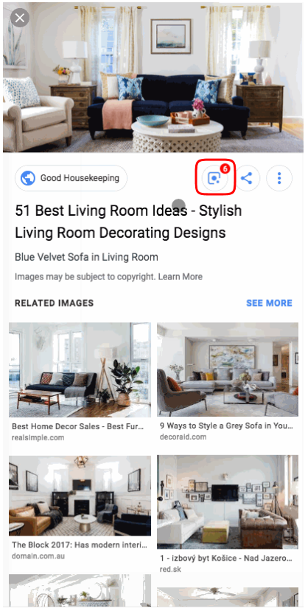Click the globe icon in Good Housekeeping chip
Viewport: 305px width, 611px height.
28,179
